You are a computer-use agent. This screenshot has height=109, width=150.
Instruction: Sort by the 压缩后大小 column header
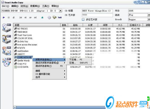click(x=135, y=25)
